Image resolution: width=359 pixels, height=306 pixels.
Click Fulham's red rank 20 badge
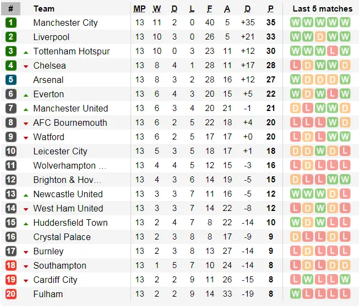pos(11,294)
